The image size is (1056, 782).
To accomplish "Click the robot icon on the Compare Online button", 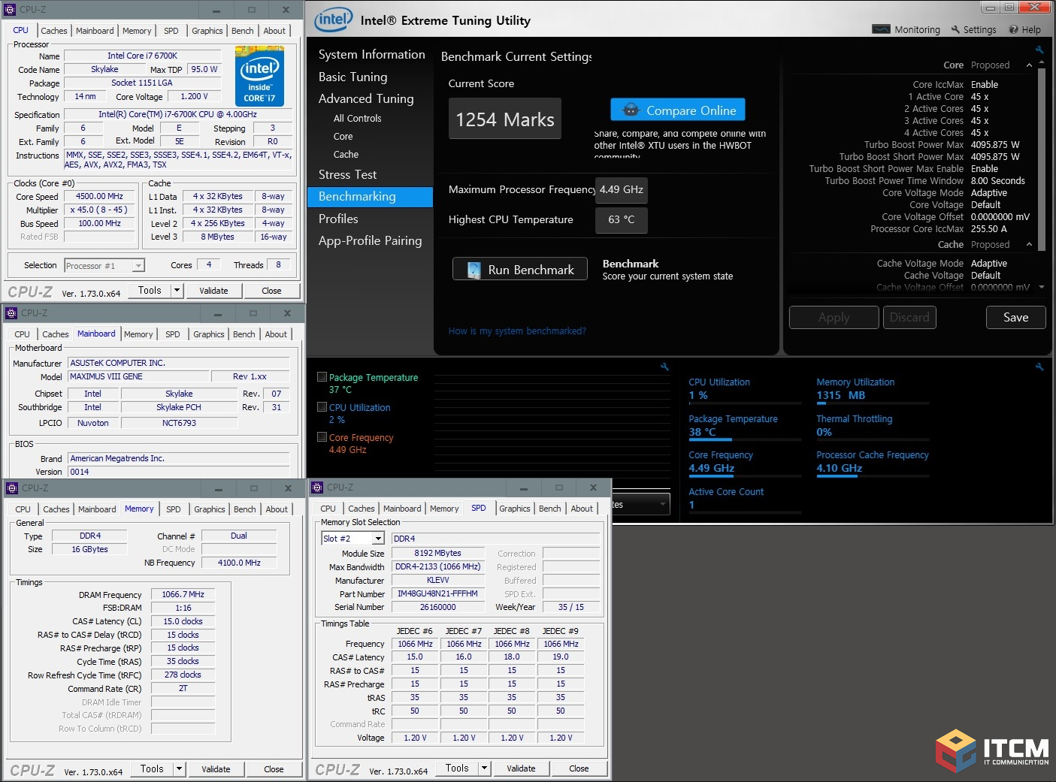I will click(x=631, y=110).
